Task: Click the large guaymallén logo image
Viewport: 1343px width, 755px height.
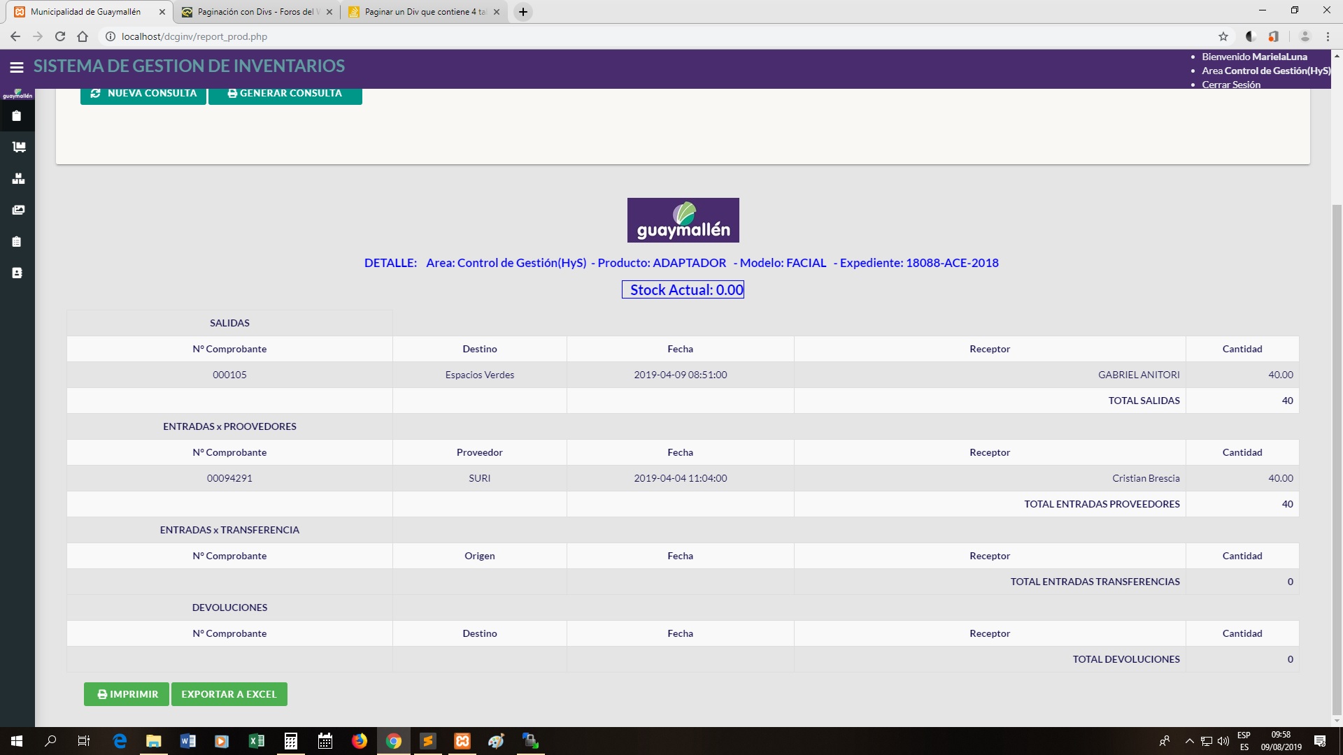Action: point(683,220)
